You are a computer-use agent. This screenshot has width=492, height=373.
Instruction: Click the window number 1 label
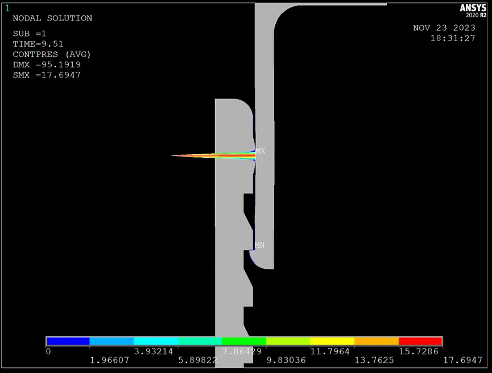point(7,8)
